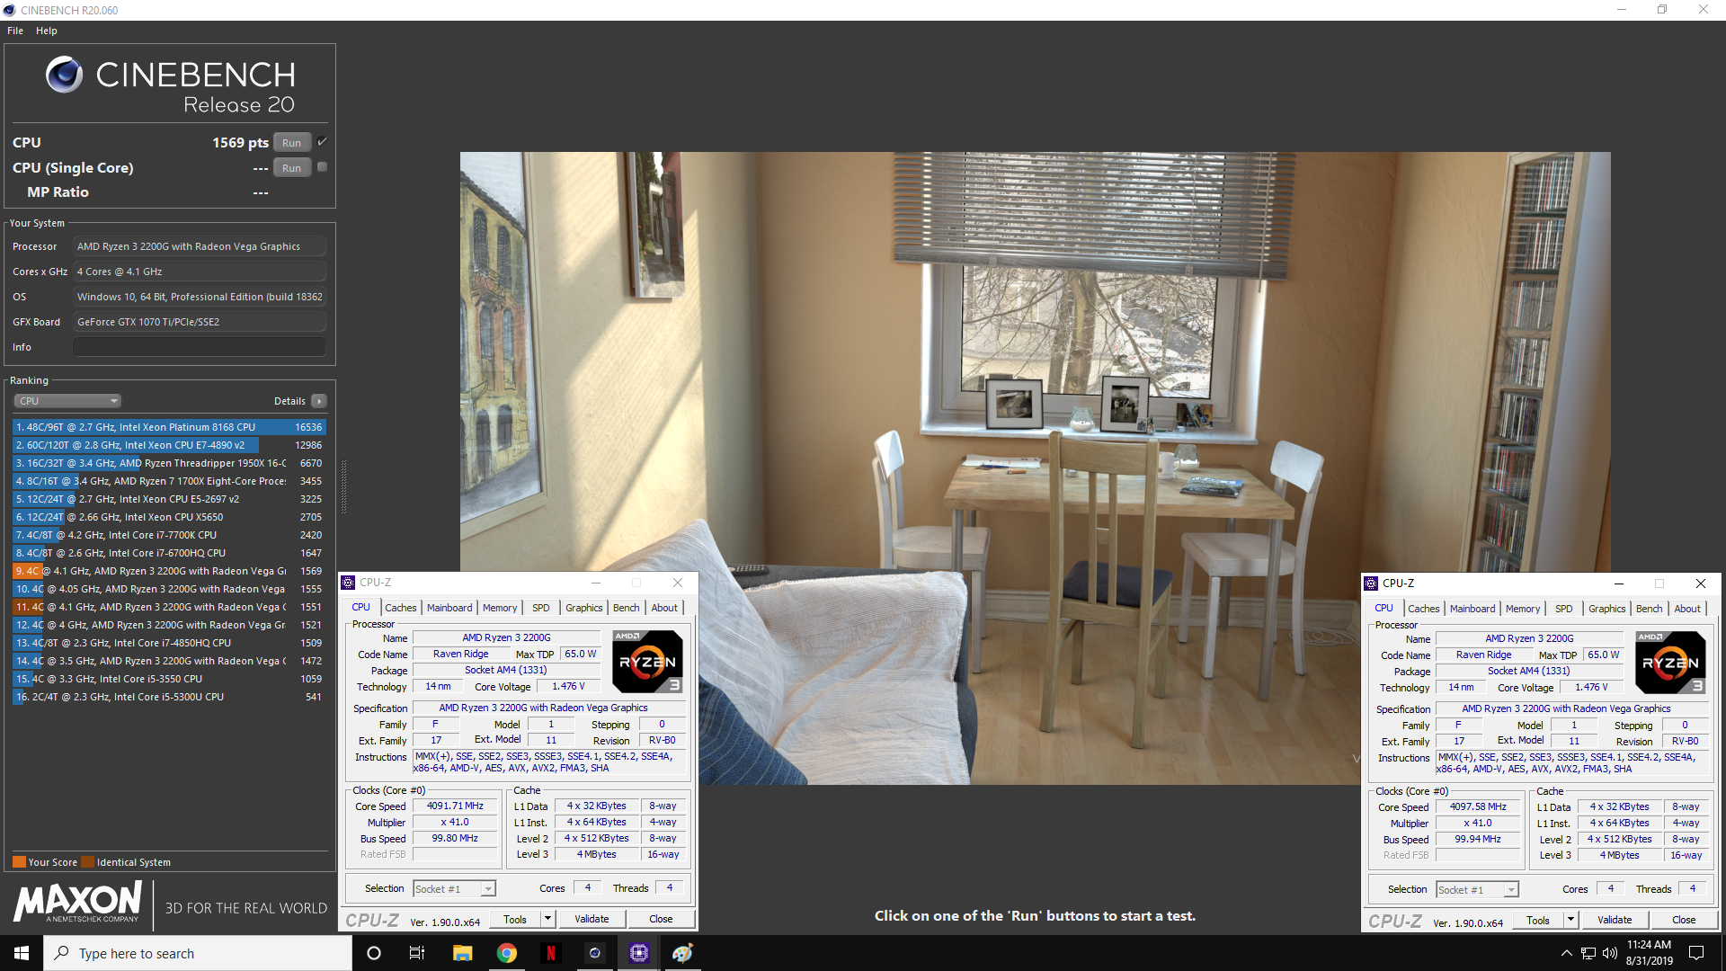Click the Ryzen logo in right CPU-Z

coord(1670,663)
